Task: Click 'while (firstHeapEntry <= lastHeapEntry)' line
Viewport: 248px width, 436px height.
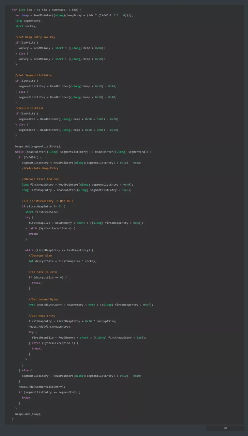Action: click(x=59, y=250)
